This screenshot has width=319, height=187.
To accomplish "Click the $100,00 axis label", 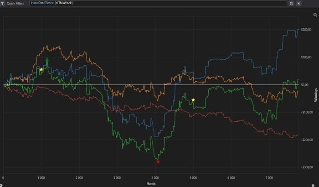I will pyautogui.click(x=306, y=57).
